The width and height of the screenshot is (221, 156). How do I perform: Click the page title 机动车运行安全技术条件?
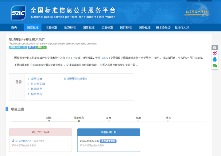[27, 40]
